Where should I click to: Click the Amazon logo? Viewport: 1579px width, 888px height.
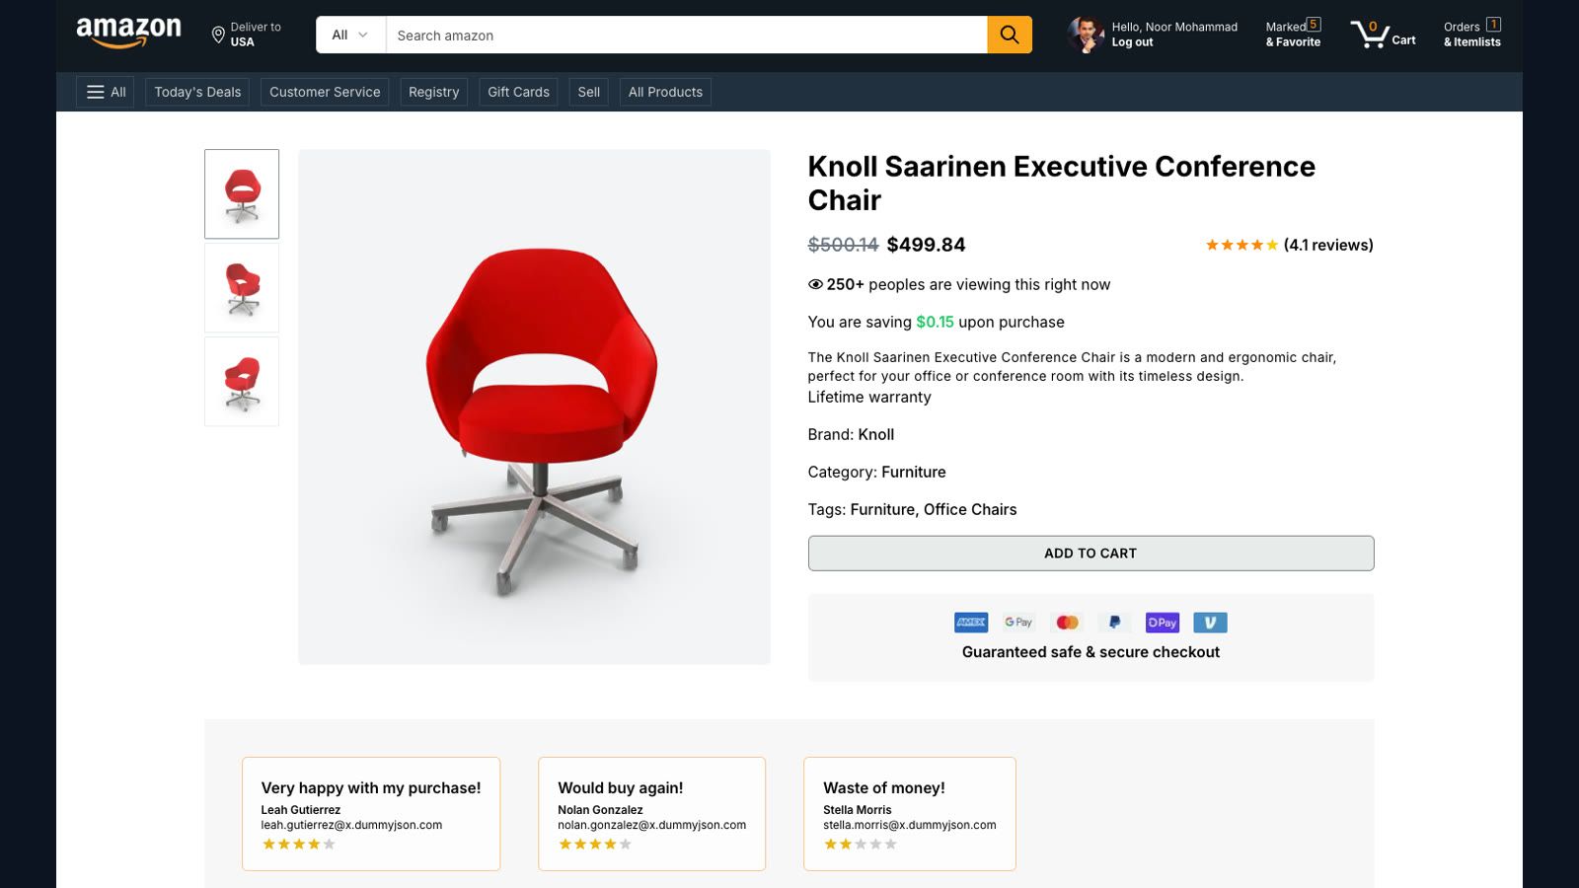[x=129, y=33]
